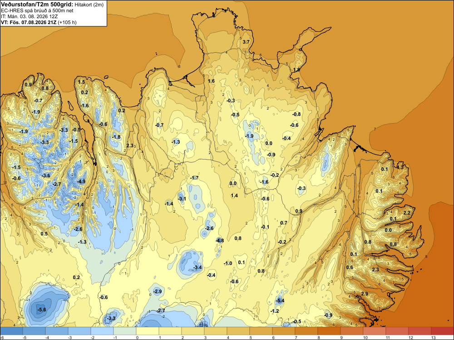
Task: Click the 2.9 value in the southeast
Action: [365, 294]
